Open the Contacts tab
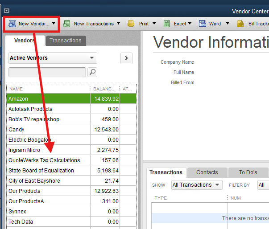The image size is (269, 229). 207,172
